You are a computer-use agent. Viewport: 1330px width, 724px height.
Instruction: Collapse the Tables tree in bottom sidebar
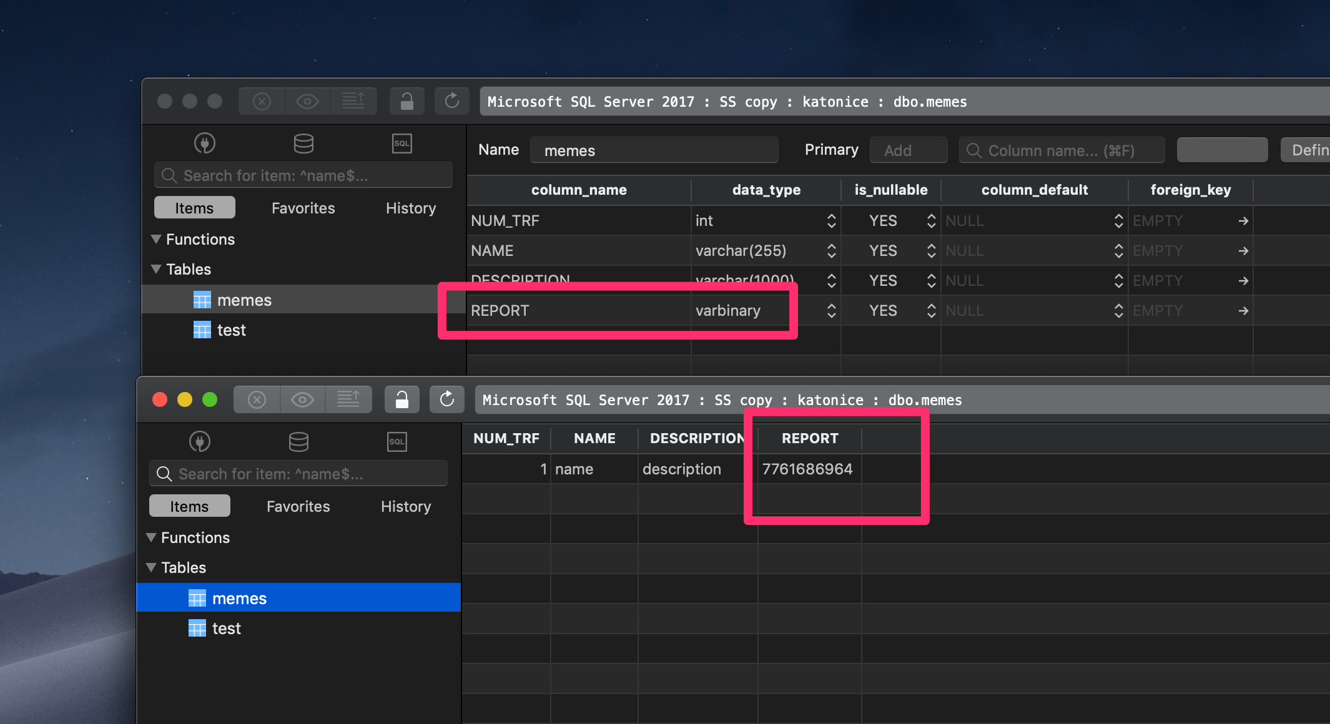[x=151, y=567]
